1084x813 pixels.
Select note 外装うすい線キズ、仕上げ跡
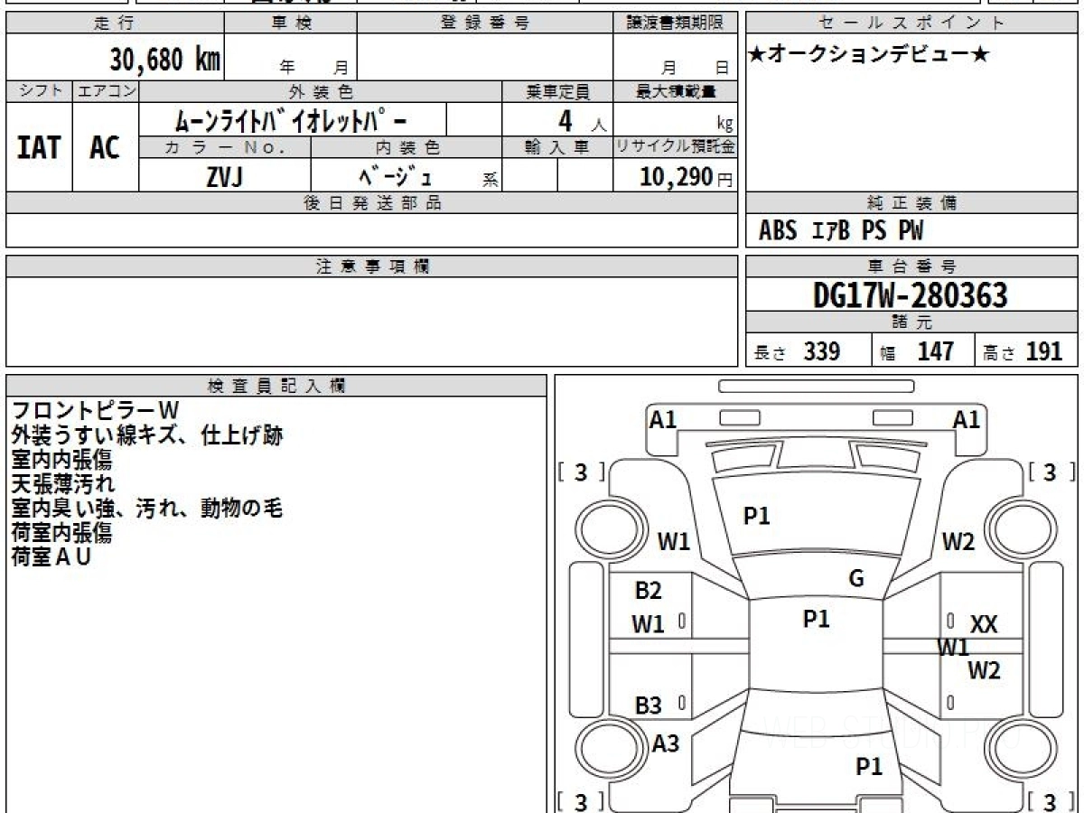tap(147, 435)
